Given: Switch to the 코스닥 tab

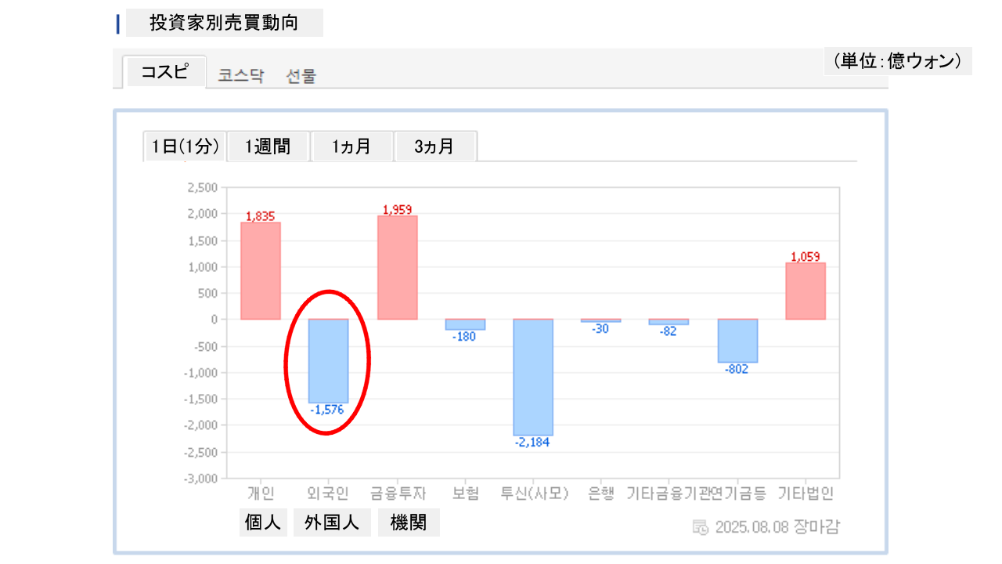Looking at the screenshot, I should (x=241, y=76).
